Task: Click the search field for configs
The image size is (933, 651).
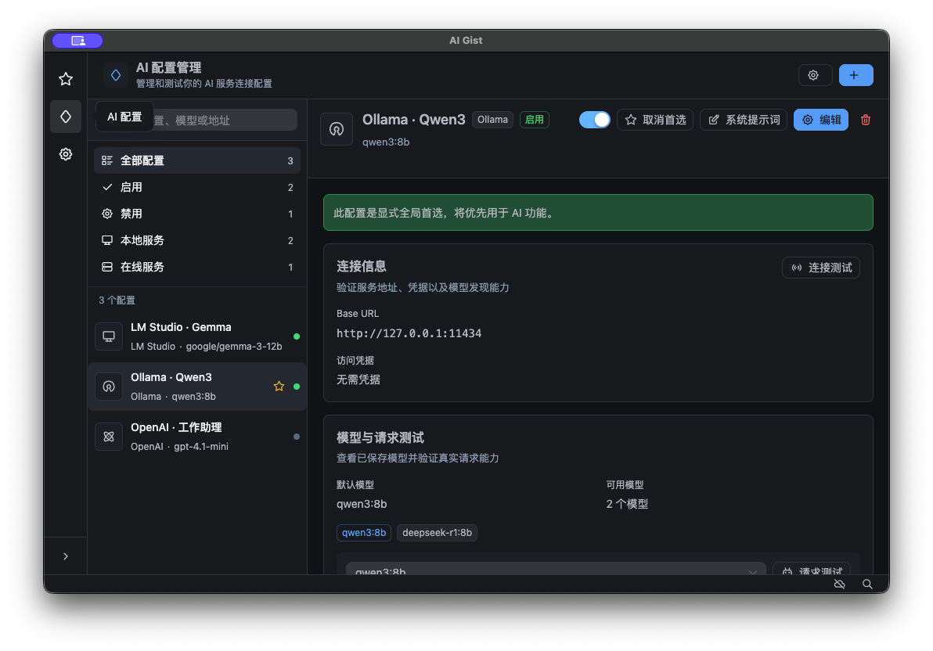Action: [x=197, y=120]
